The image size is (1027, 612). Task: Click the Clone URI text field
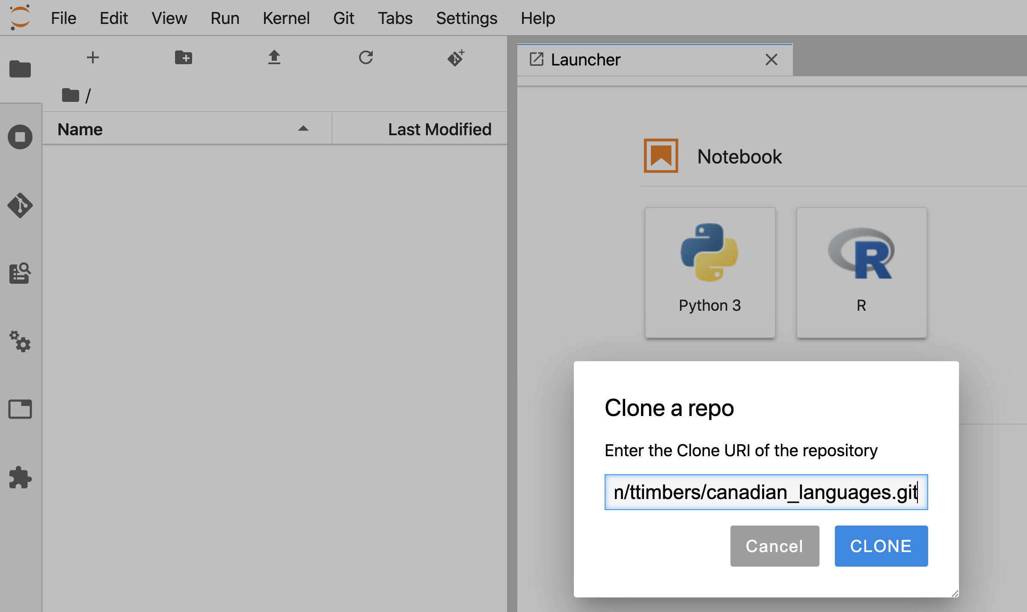click(x=766, y=492)
